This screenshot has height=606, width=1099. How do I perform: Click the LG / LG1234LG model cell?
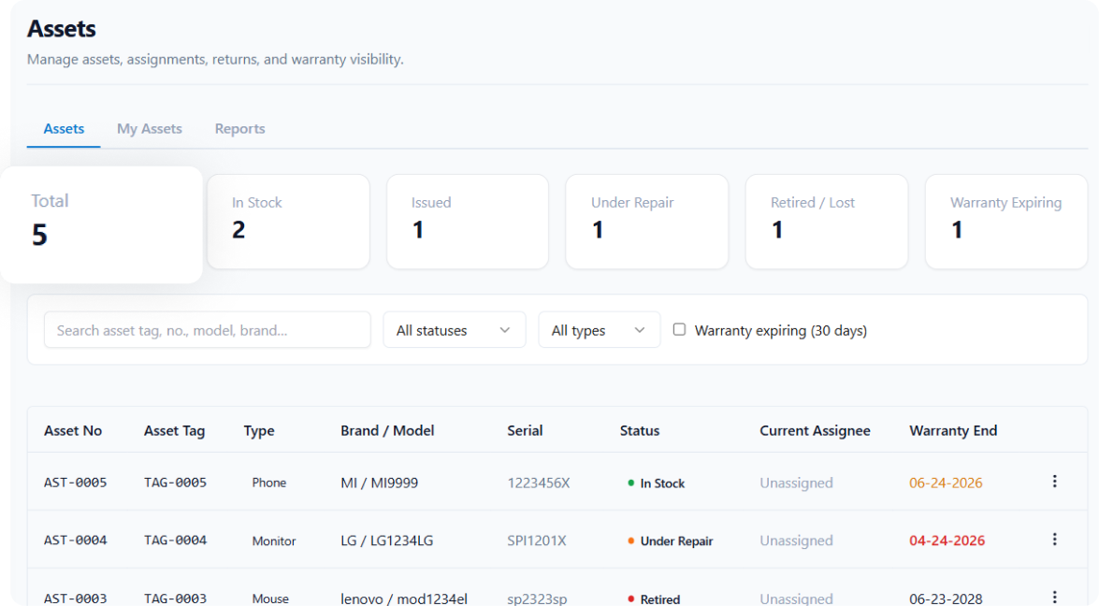[x=387, y=541]
